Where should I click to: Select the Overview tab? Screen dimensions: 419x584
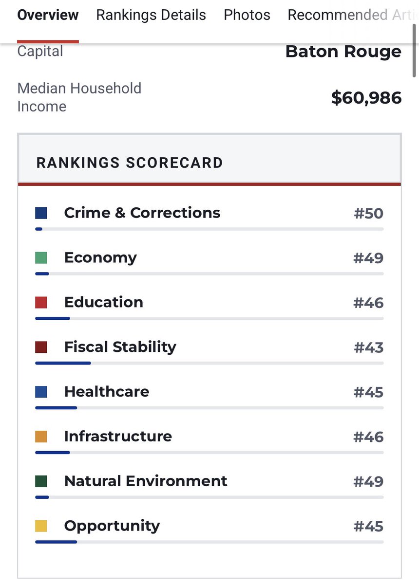48,15
